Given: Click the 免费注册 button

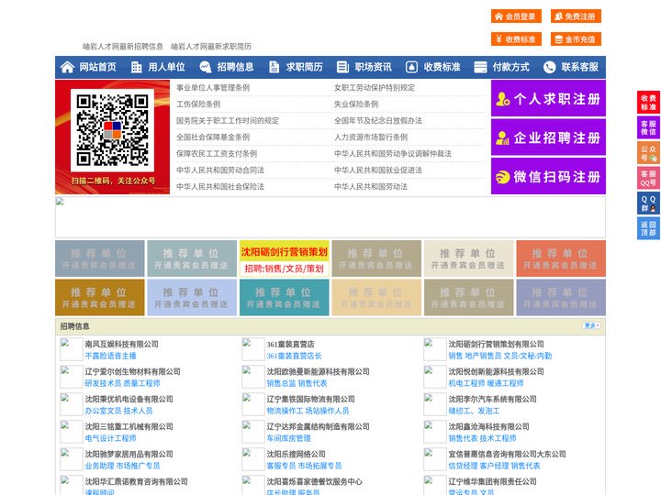Looking at the screenshot, I should coord(576,16).
